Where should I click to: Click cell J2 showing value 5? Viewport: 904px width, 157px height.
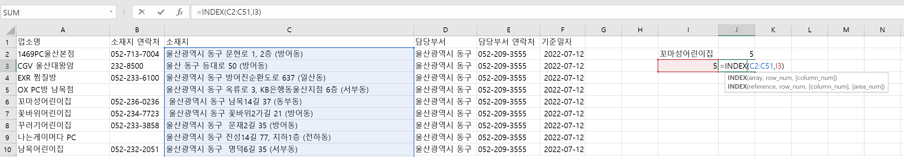tap(736, 54)
